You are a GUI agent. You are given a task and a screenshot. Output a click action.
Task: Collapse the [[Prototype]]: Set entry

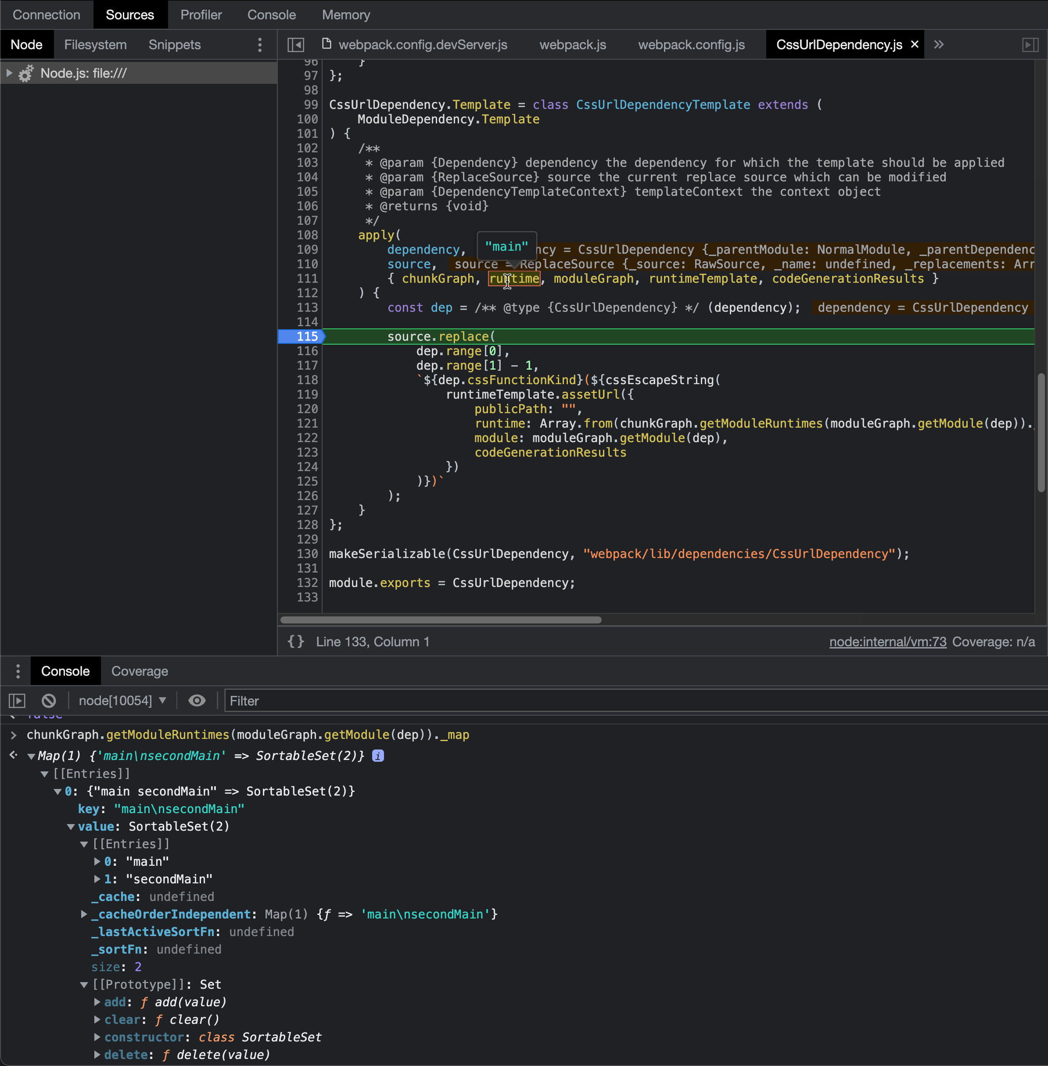tap(84, 984)
